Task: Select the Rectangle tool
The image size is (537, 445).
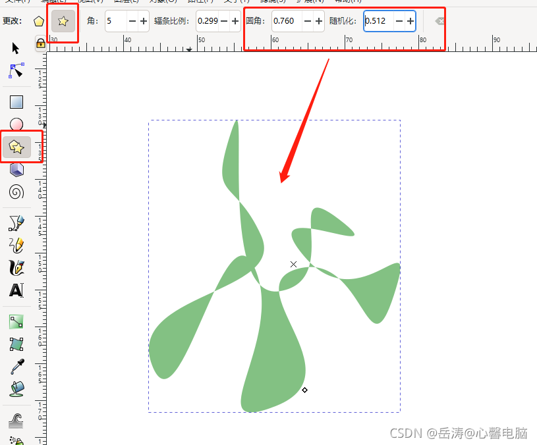Action: [16, 102]
